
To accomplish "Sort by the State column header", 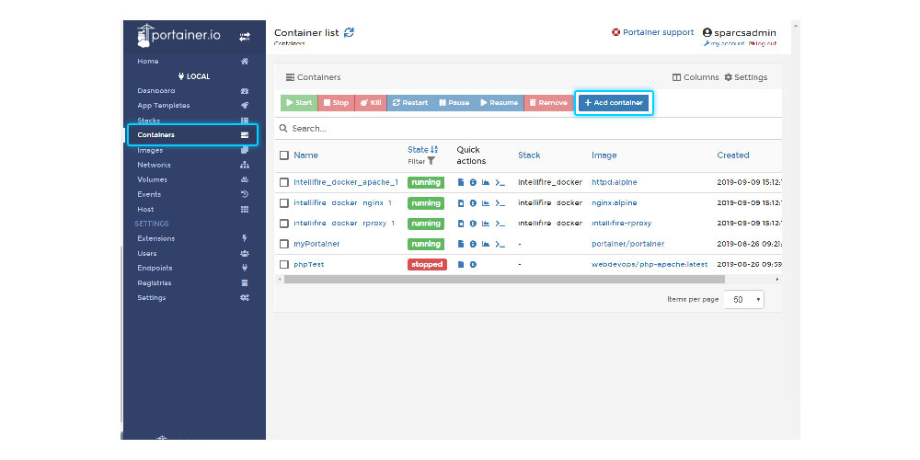I will [419, 149].
